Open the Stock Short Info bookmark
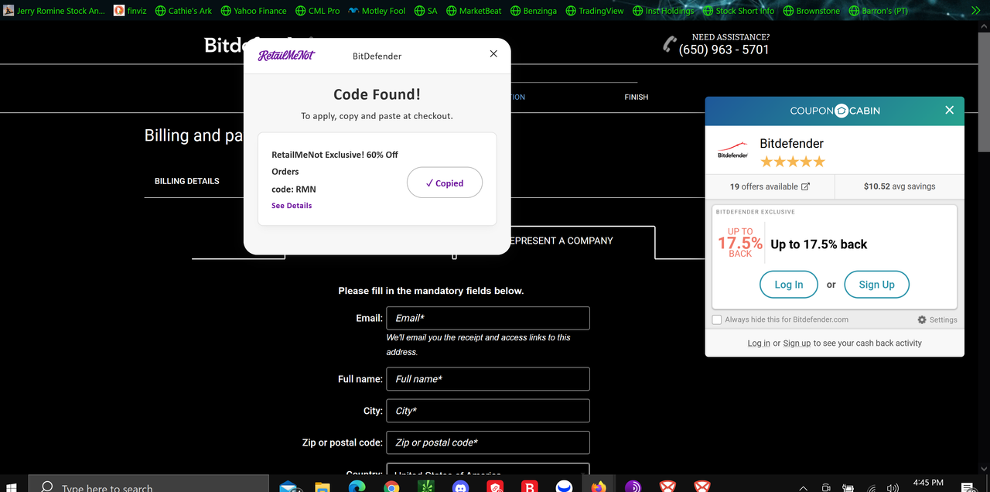Screen dimensions: 990x492 (738, 11)
